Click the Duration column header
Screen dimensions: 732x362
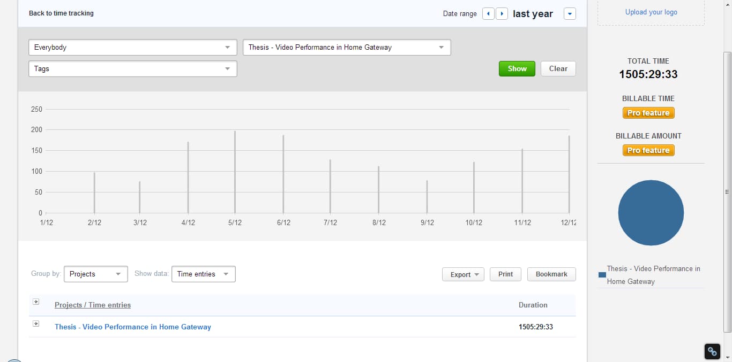[533, 305]
